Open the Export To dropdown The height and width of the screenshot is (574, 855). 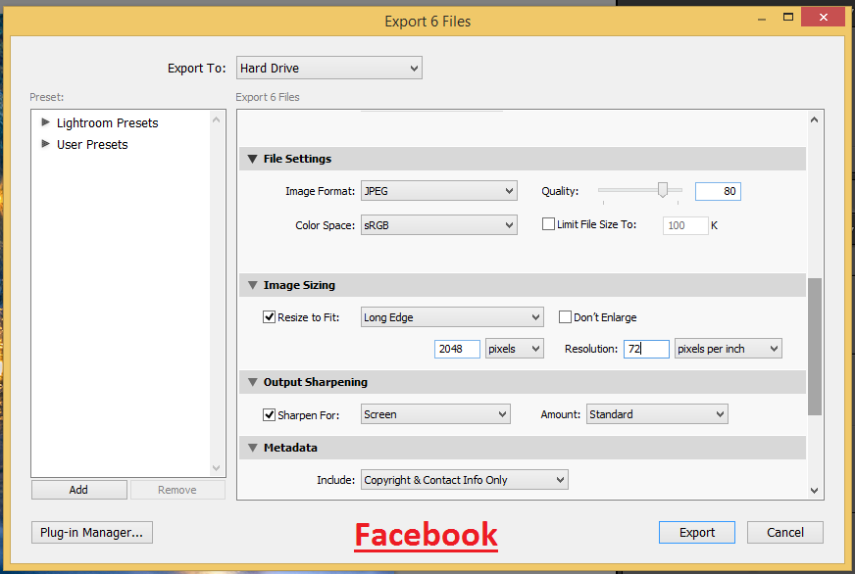coord(328,68)
